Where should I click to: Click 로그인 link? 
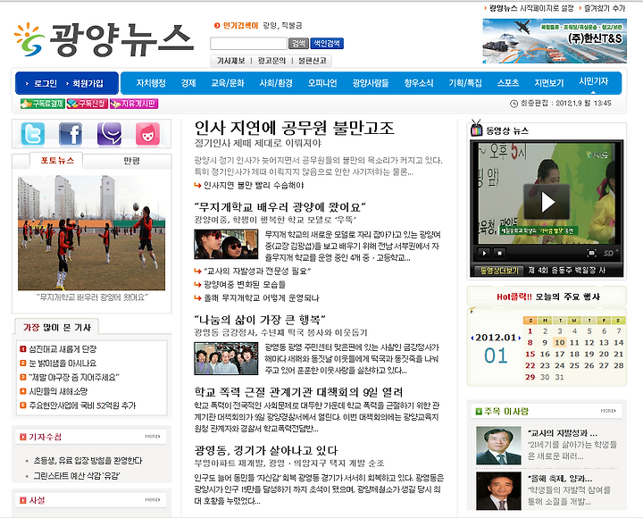coord(46,84)
